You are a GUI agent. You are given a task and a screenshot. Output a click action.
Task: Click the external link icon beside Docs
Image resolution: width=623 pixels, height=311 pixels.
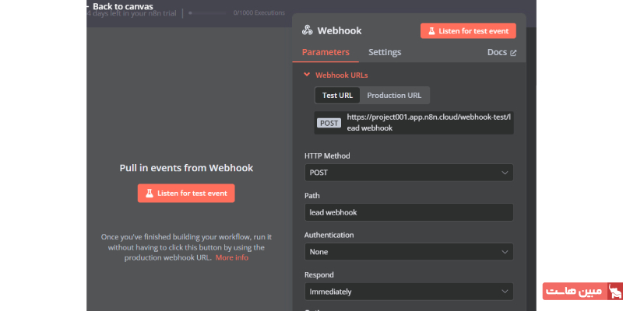pyautogui.click(x=513, y=53)
